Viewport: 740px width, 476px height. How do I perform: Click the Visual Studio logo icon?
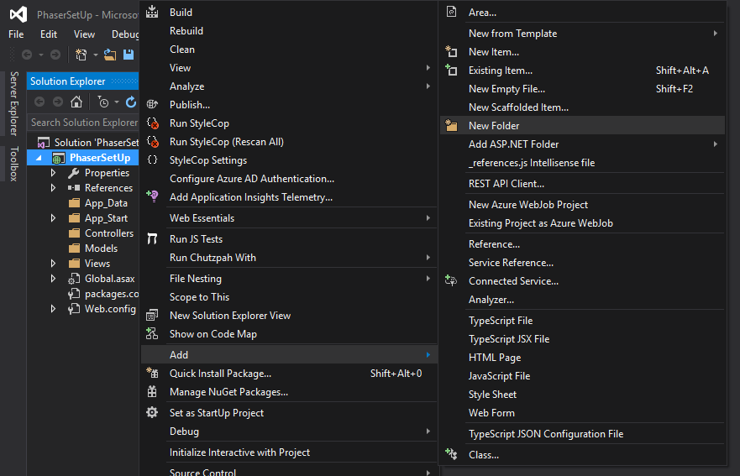pos(18,14)
